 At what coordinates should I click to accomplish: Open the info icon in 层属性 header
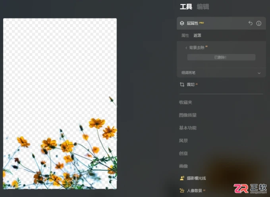[x=258, y=23]
